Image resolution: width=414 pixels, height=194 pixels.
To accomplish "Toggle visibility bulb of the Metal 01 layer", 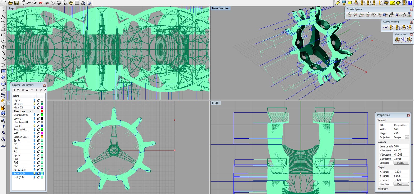I will (x=34, y=104).
